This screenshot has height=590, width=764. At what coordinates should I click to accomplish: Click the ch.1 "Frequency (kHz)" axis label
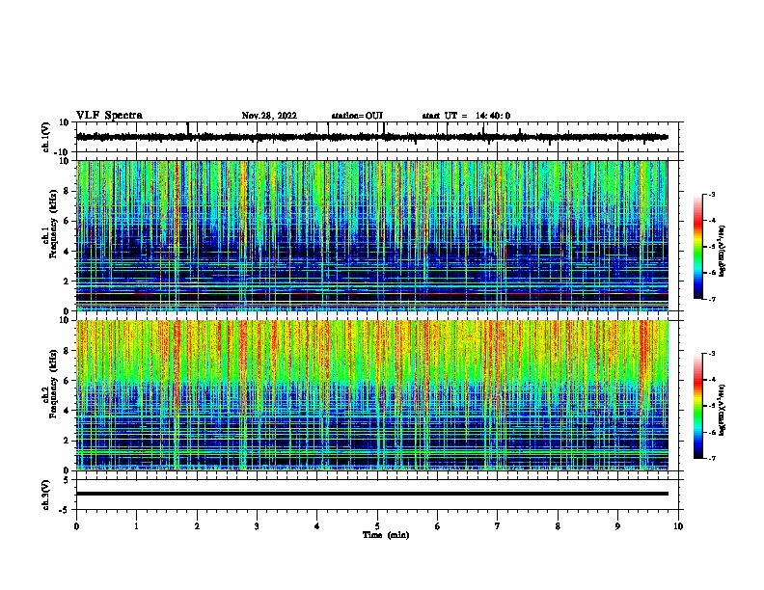(x=53, y=224)
